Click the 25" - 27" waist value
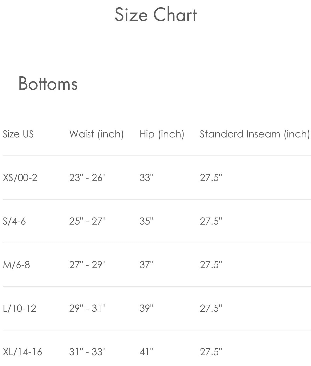Screen dimensions: 311x366 tap(87, 221)
